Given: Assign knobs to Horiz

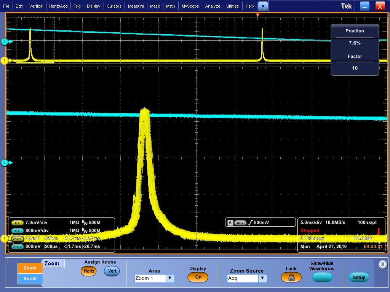Looking at the screenshot, I should [89, 271].
